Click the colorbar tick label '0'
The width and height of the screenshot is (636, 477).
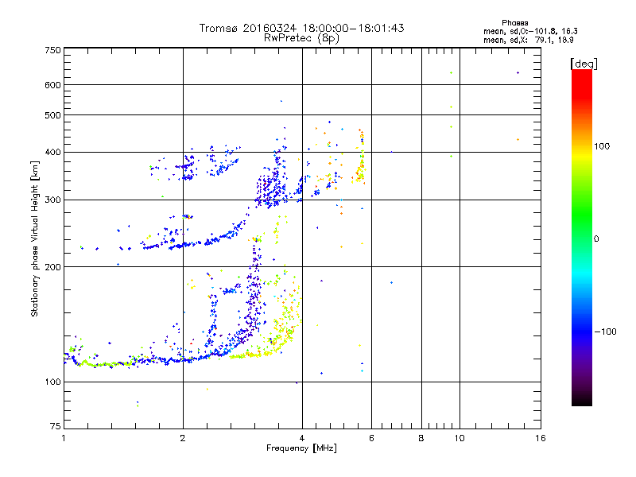pyautogui.click(x=596, y=239)
